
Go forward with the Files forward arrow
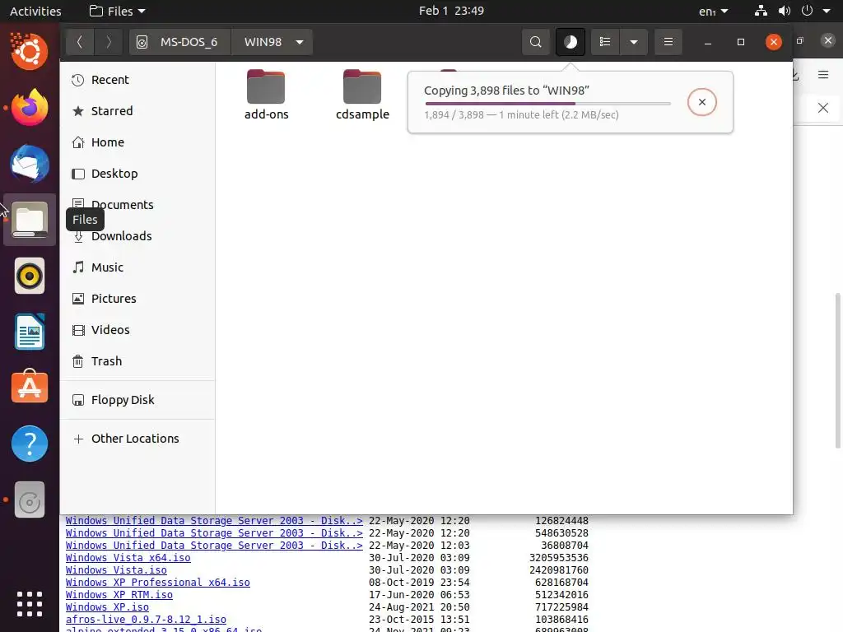(x=108, y=42)
